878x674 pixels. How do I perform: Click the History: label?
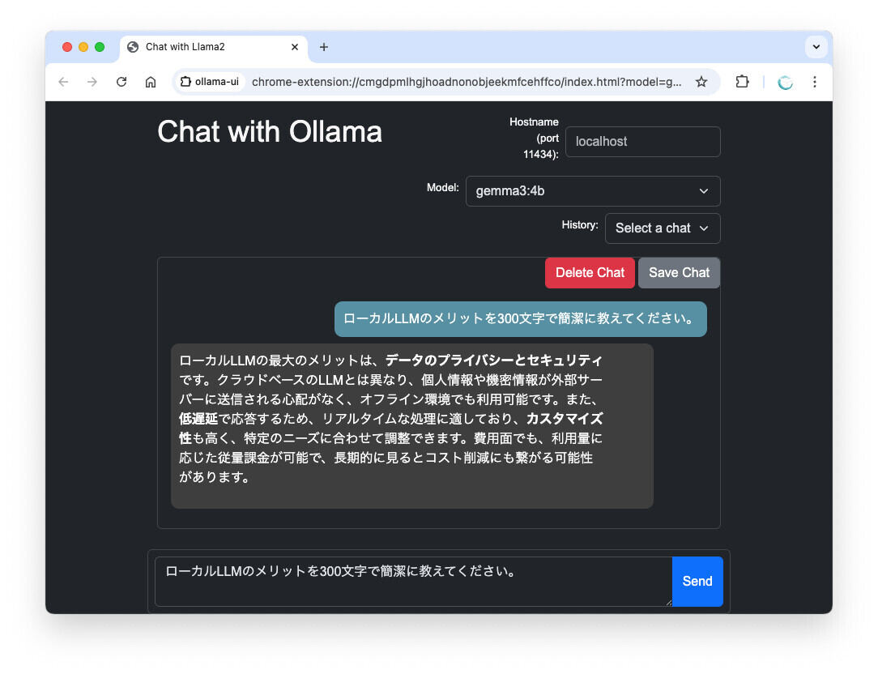click(580, 224)
